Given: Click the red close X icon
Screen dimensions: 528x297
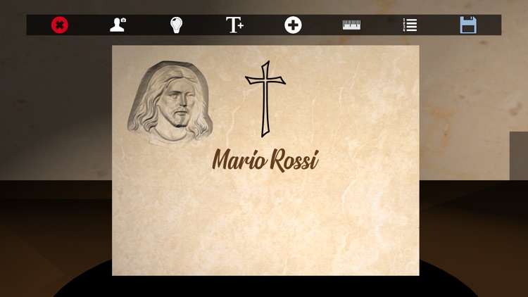Looking at the screenshot, I should coord(60,25).
